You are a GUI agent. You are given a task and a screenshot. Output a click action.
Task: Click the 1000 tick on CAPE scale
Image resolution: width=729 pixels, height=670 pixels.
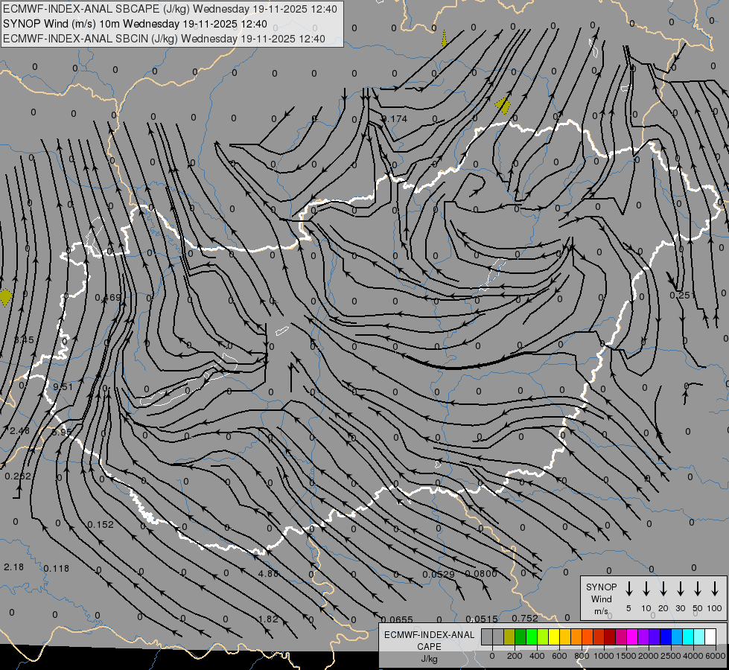(x=603, y=656)
